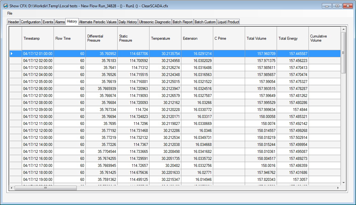Click the vertical scrollbar up arrow
The image size is (356, 205).
pyautogui.click(x=343, y=30)
